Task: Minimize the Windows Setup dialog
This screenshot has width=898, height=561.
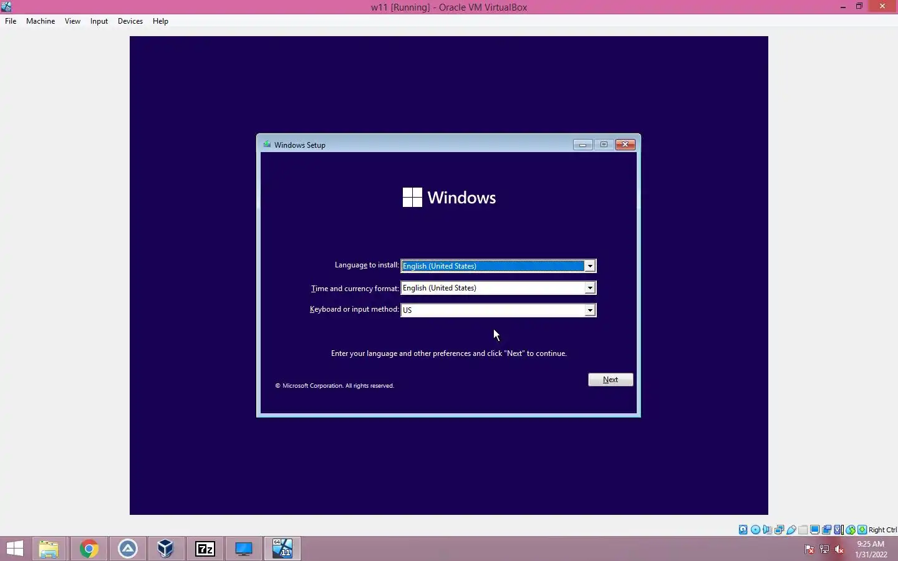Action: click(582, 145)
